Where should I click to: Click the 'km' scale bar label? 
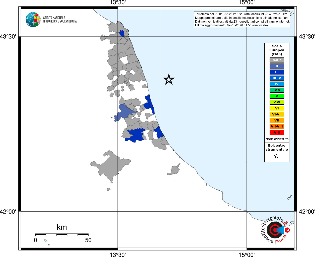pos(62,227)
